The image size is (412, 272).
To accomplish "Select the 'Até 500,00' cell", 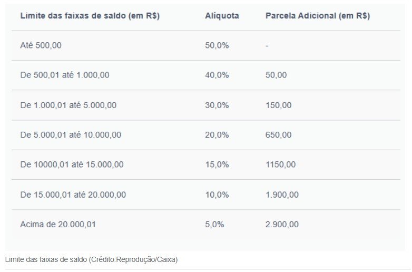I will (41, 45).
